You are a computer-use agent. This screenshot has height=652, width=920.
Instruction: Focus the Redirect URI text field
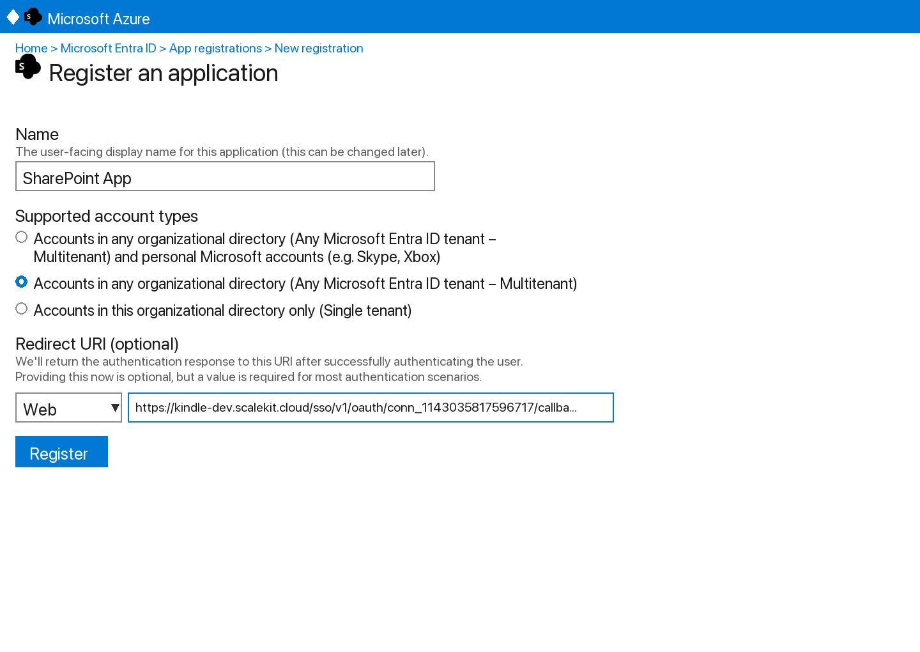coord(371,407)
